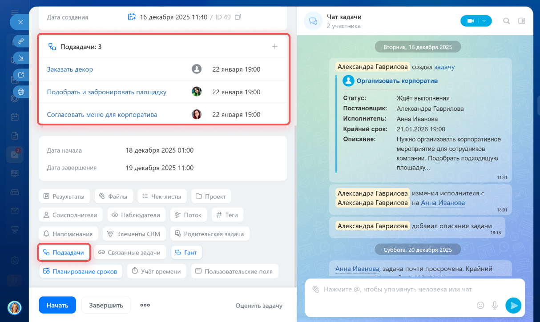540x322 pixels.
Task: Send message with blue arrow button
Action: pyautogui.click(x=513, y=305)
